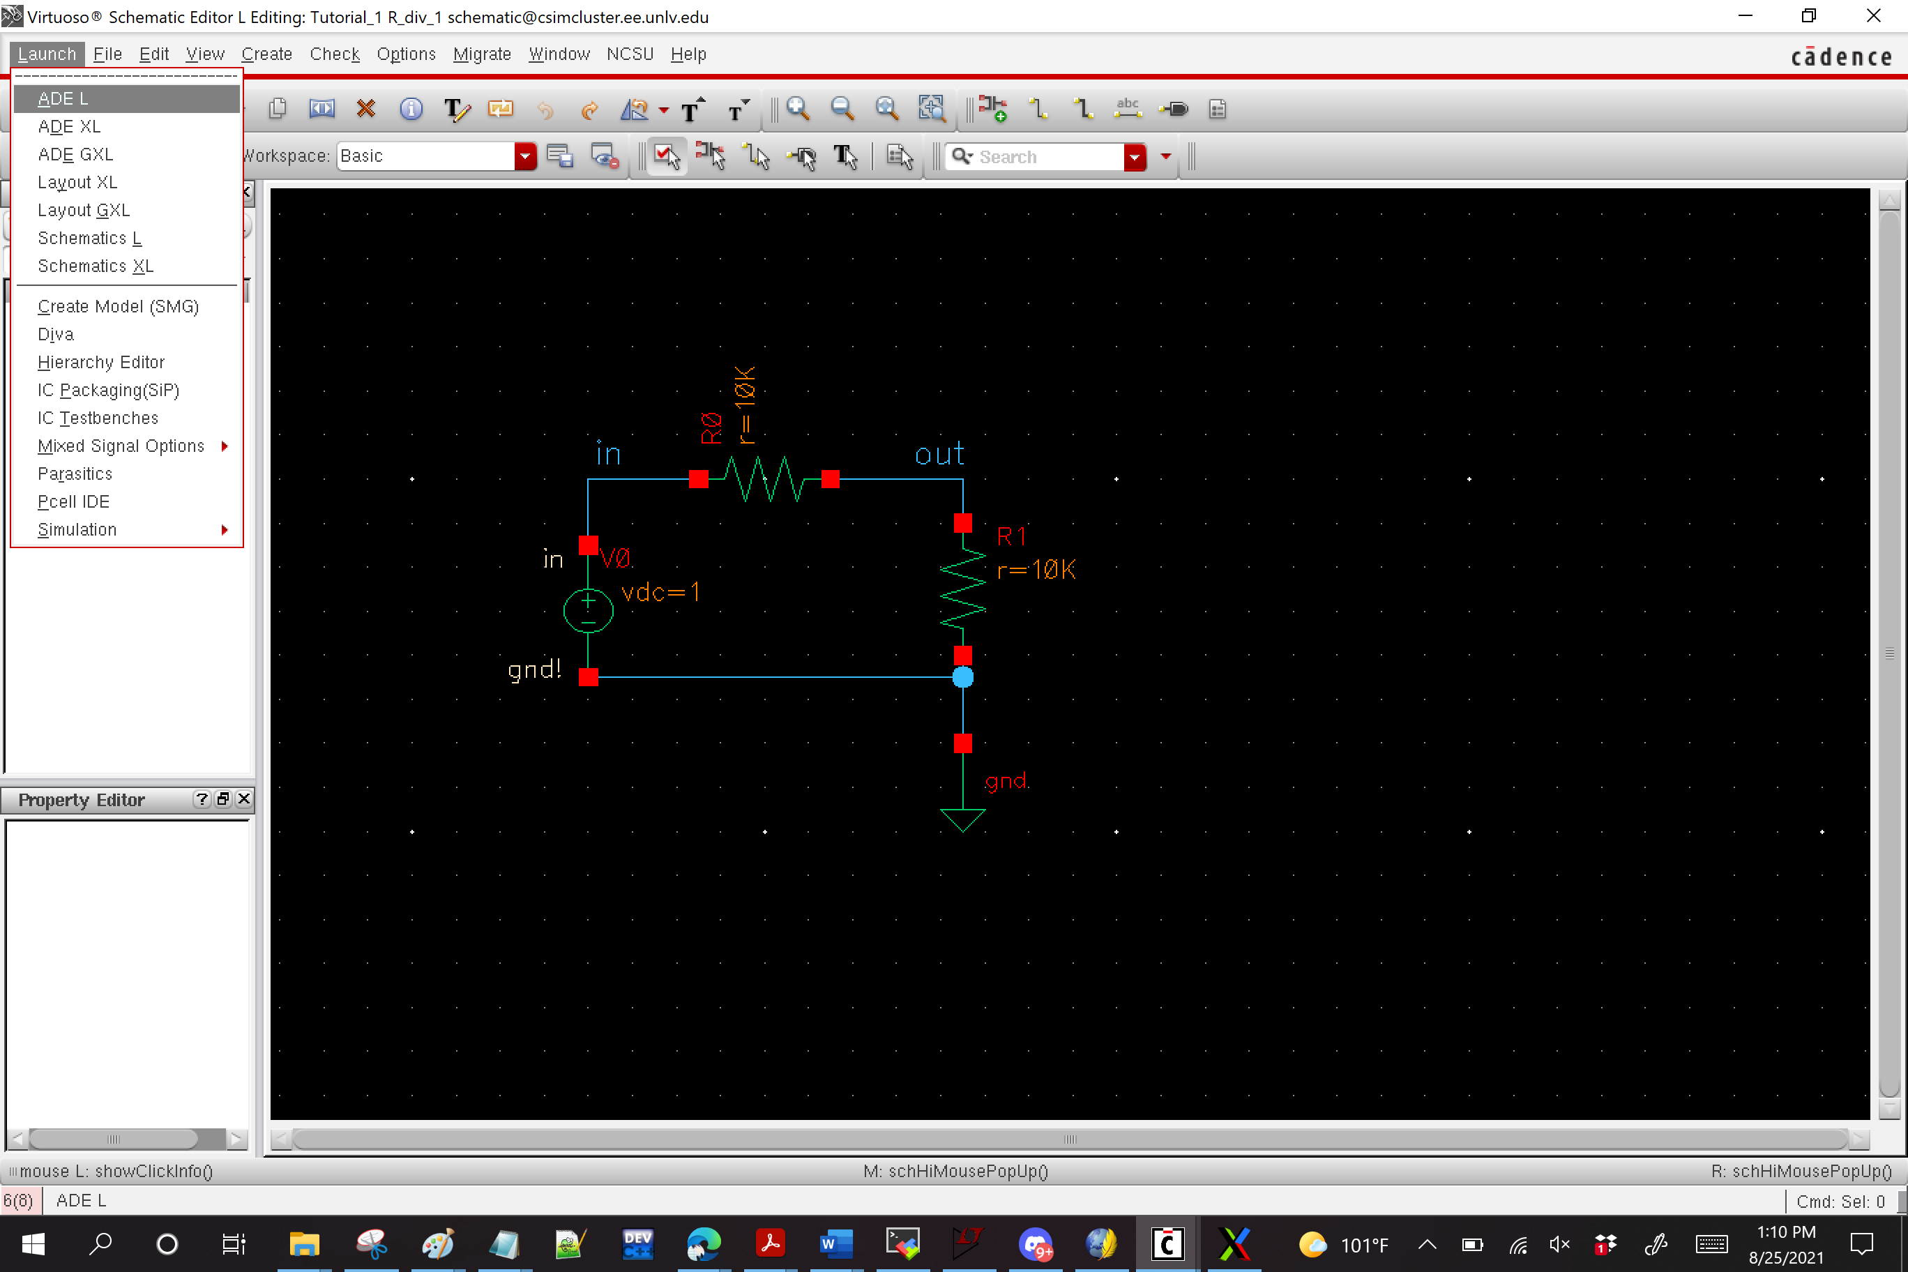Click the Create Pin icon
The height and width of the screenshot is (1272, 1908).
tap(1173, 109)
